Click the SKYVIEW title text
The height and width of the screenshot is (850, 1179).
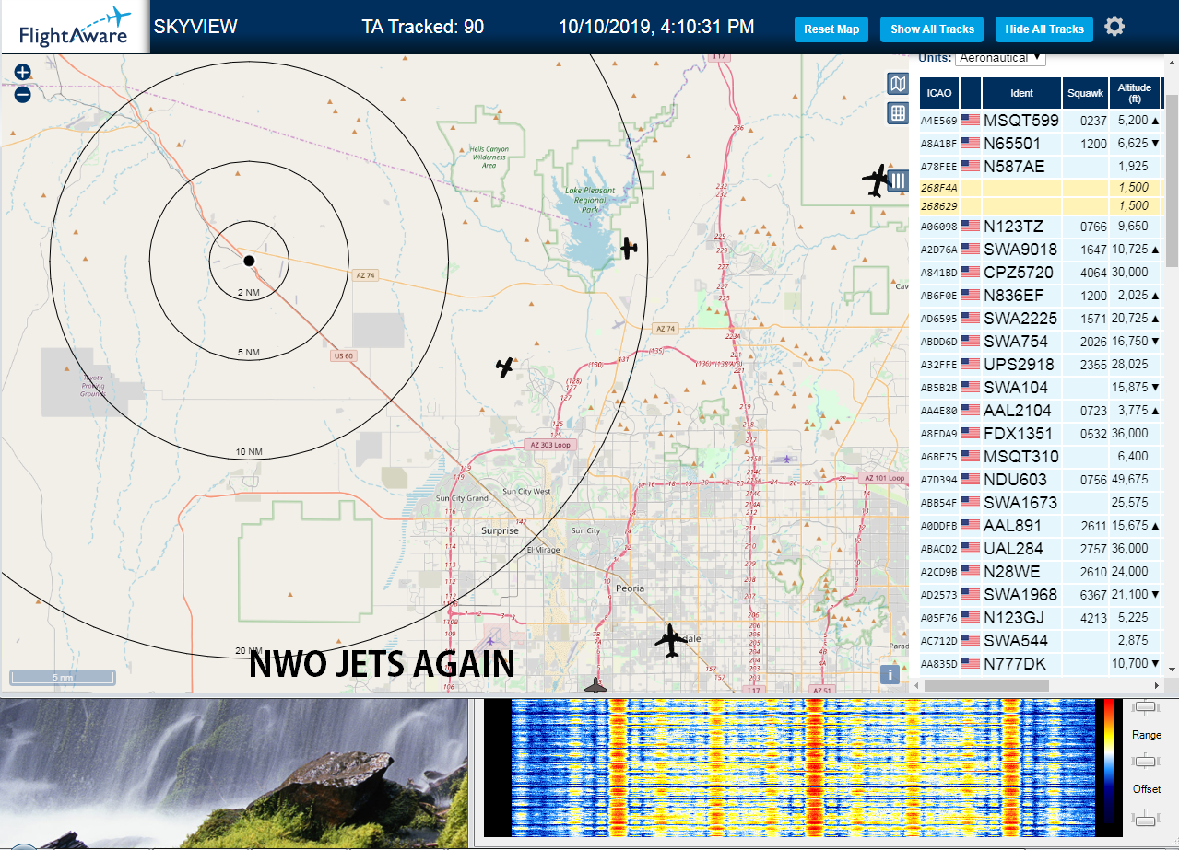195,27
